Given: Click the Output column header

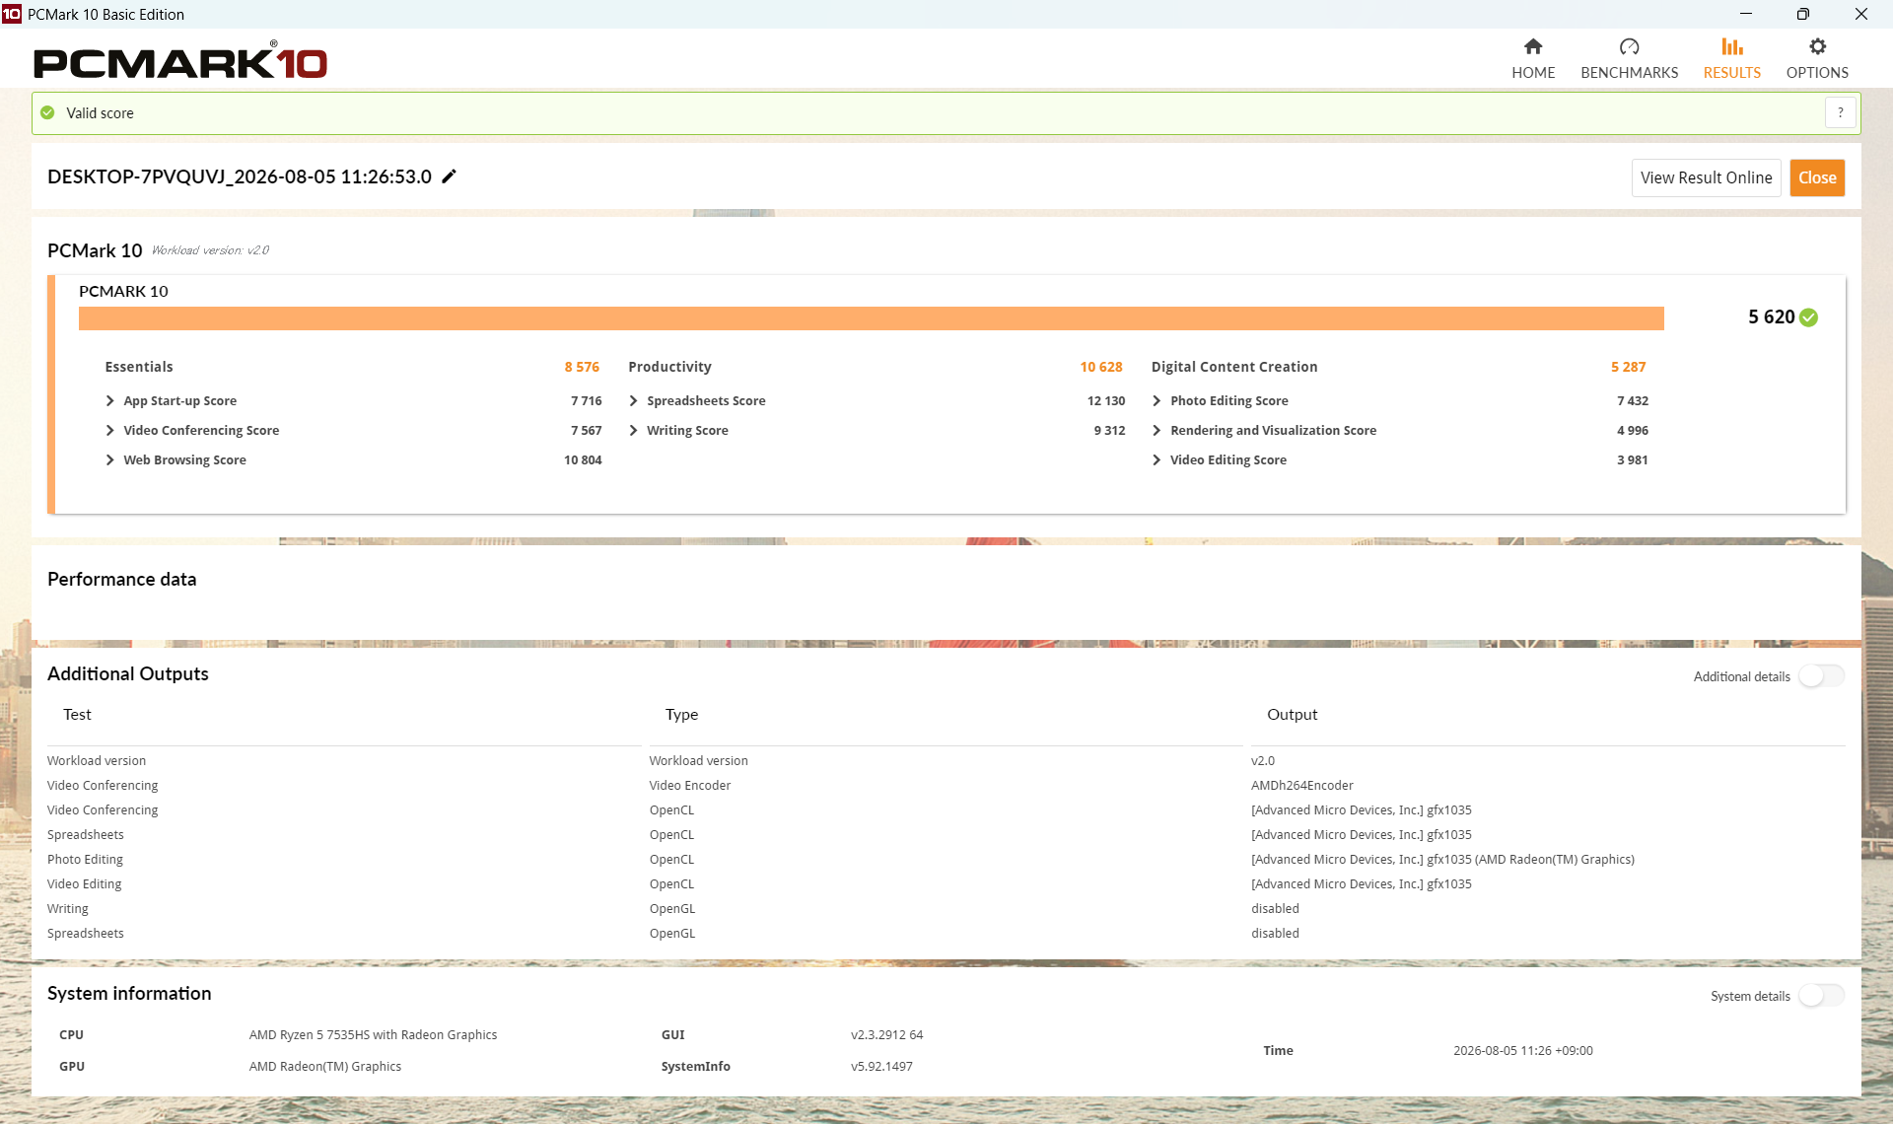Looking at the screenshot, I should click(1292, 715).
